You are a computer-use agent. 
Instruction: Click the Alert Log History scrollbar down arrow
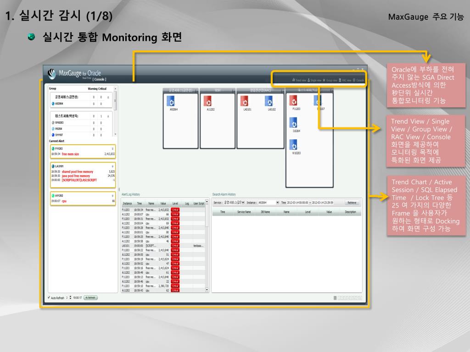[207, 290]
